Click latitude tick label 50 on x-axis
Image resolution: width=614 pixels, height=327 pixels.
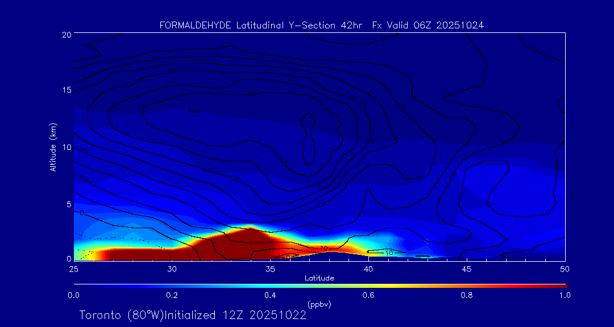tap(565, 269)
